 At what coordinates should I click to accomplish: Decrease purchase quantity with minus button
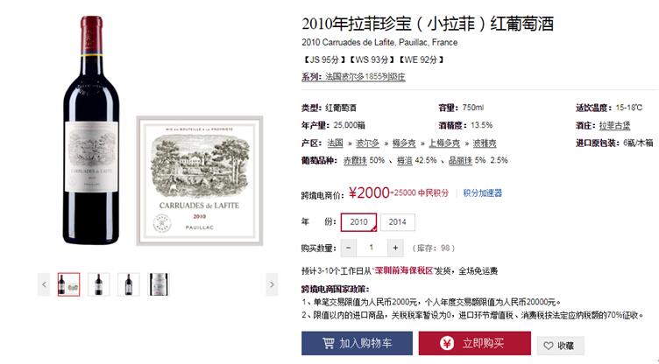(349, 248)
